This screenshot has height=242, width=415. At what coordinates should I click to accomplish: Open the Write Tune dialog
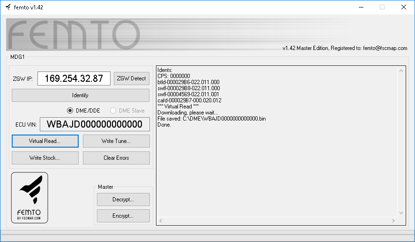tap(116, 141)
